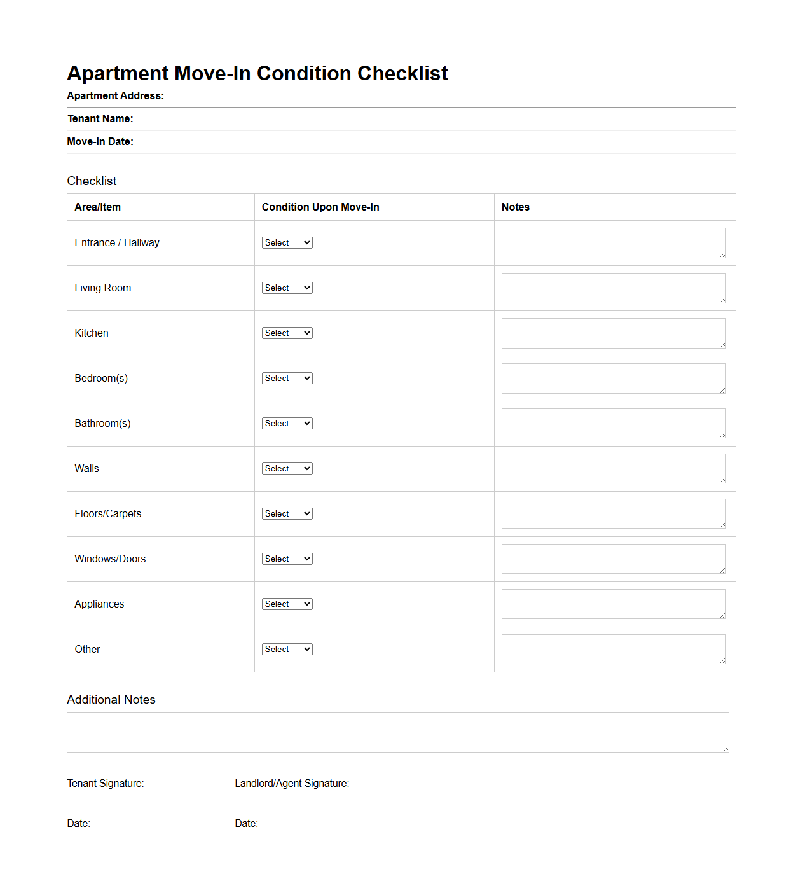Click the Tenant Name input line

coord(445,124)
